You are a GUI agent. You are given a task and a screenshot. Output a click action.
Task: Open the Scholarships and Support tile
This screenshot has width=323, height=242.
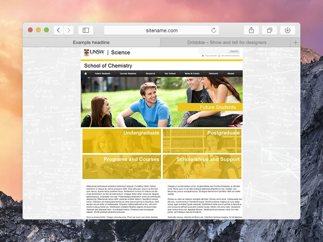202,167
